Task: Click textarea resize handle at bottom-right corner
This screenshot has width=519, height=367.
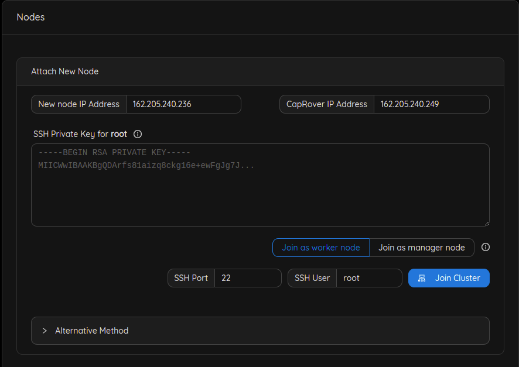Action: click(x=486, y=222)
